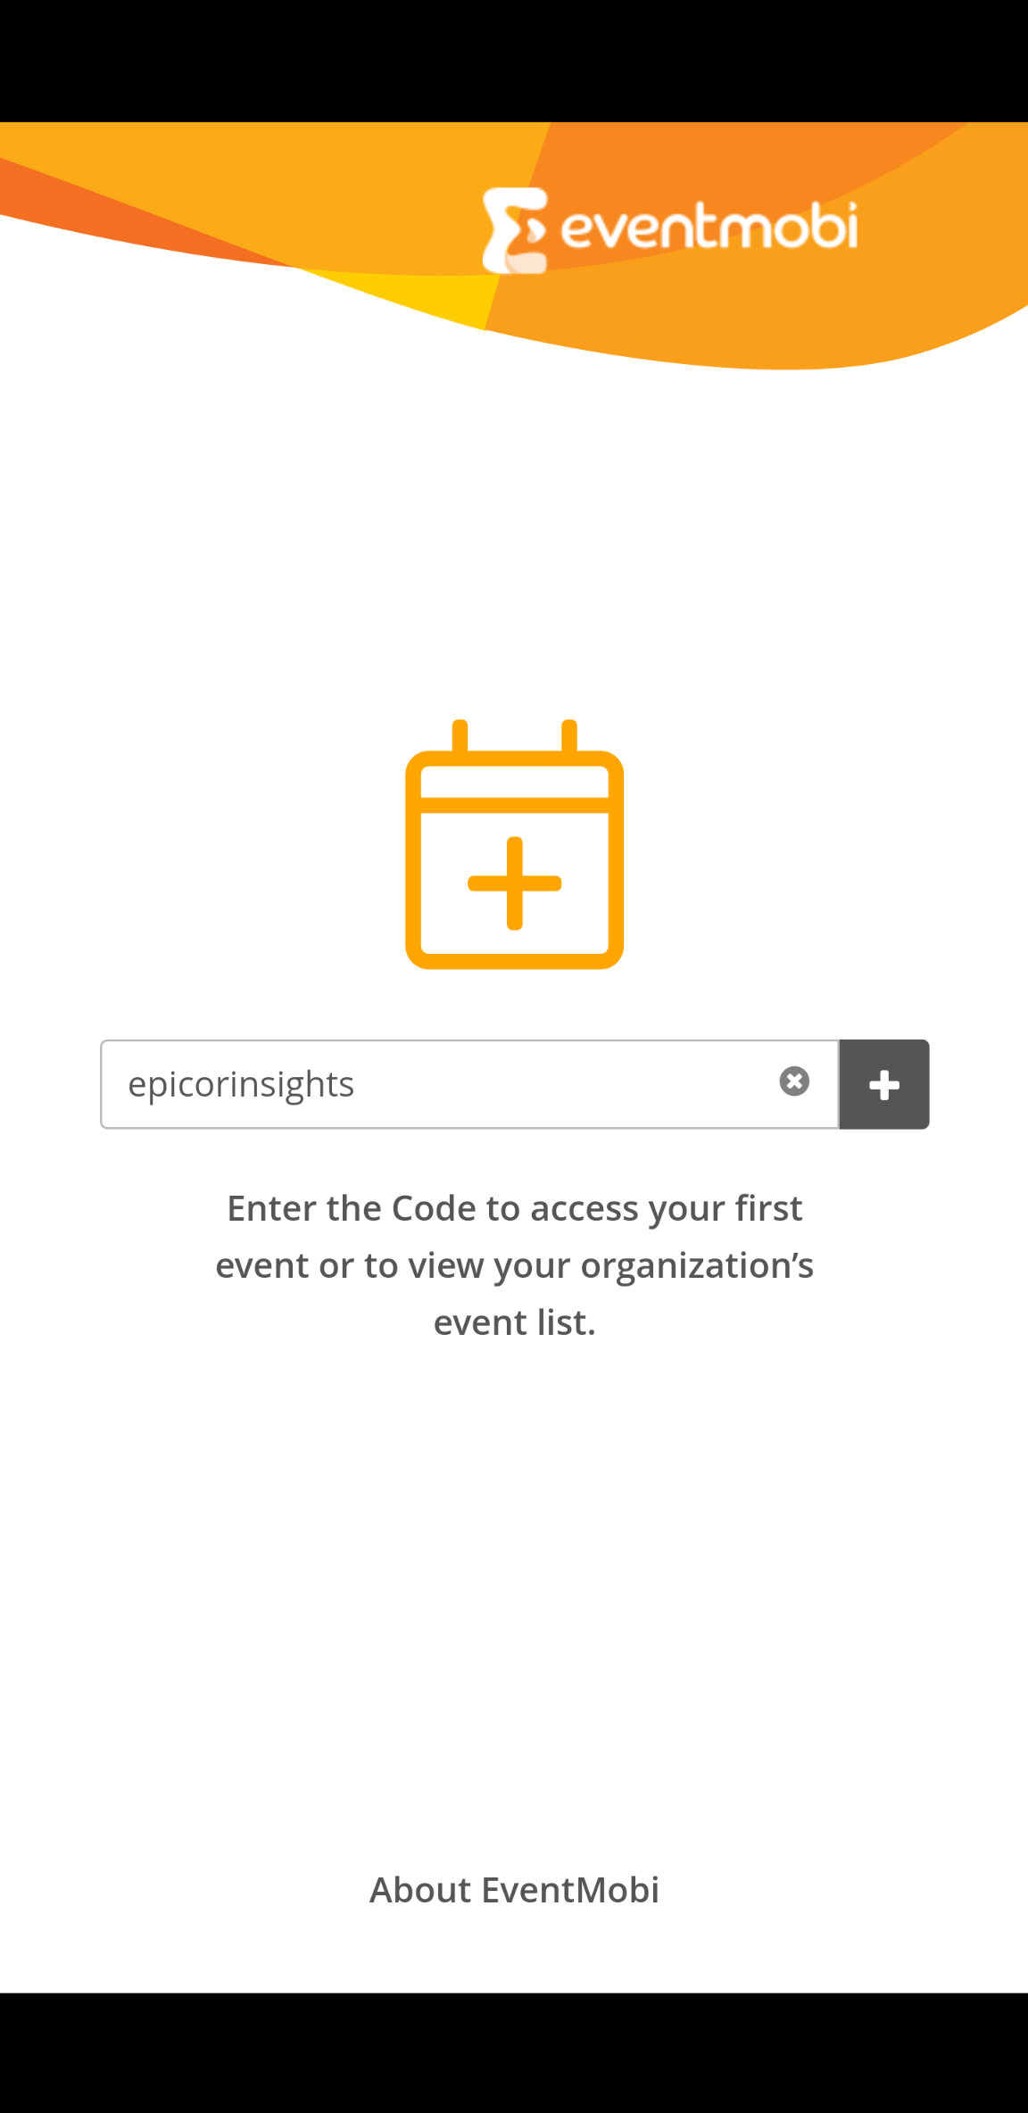Select the calendar icon's header bar
Screen dimensions: 1028x2113
pos(515,783)
